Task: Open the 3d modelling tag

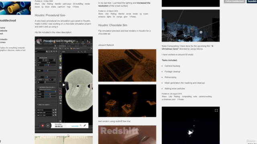Action: click(78, 4)
